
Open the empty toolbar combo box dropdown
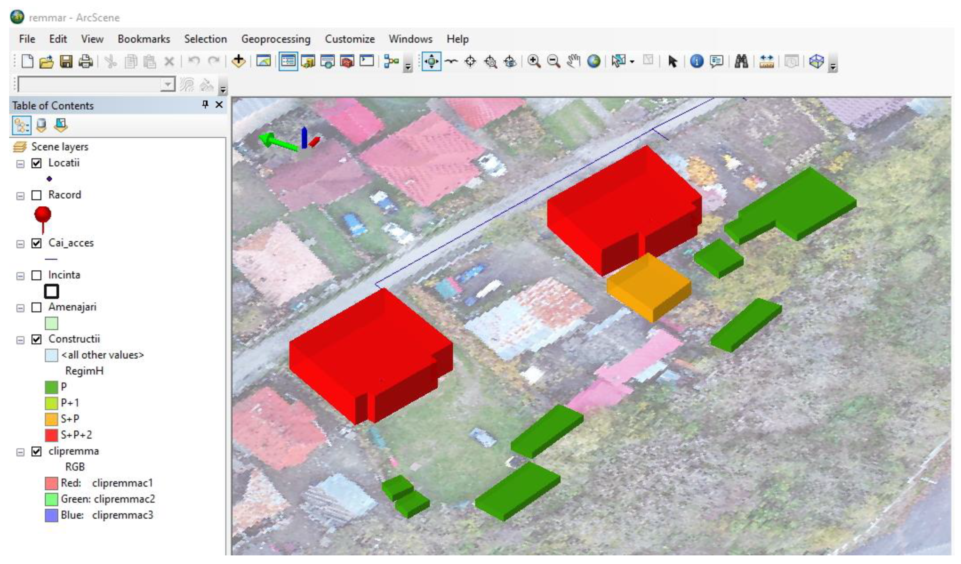pos(167,84)
